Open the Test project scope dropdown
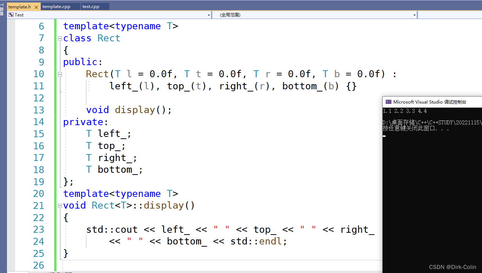This screenshot has width=482, height=273. coord(209,15)
